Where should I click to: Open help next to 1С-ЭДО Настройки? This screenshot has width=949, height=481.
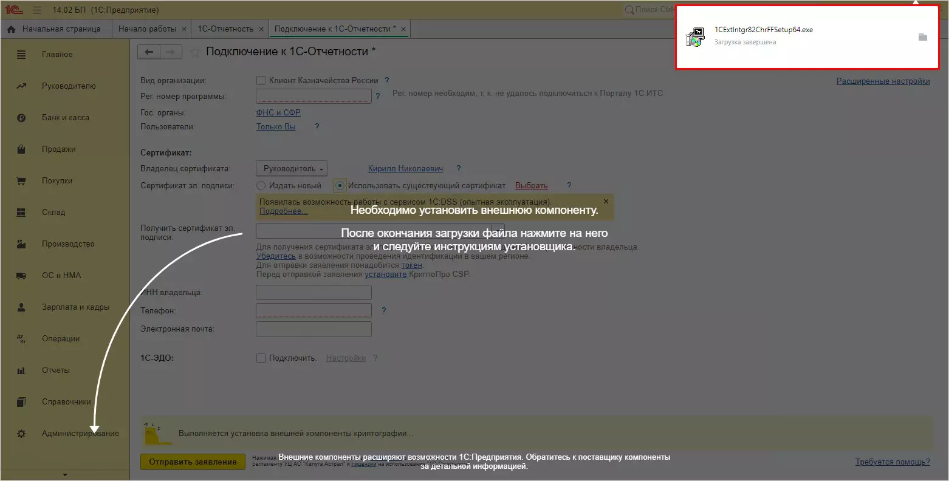(375, 358)
